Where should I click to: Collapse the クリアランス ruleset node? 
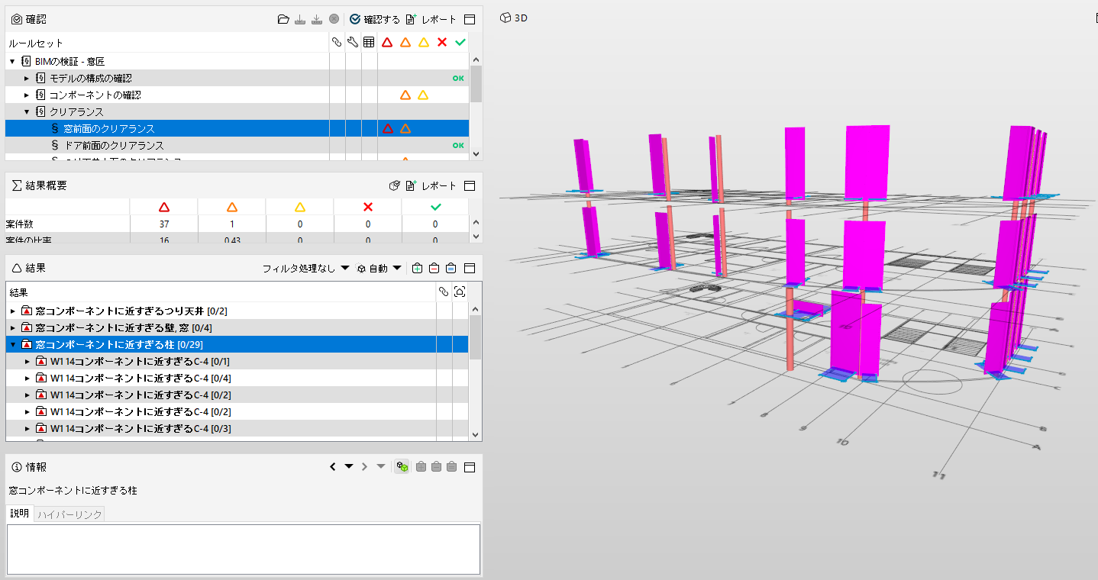tap(27, 111)
